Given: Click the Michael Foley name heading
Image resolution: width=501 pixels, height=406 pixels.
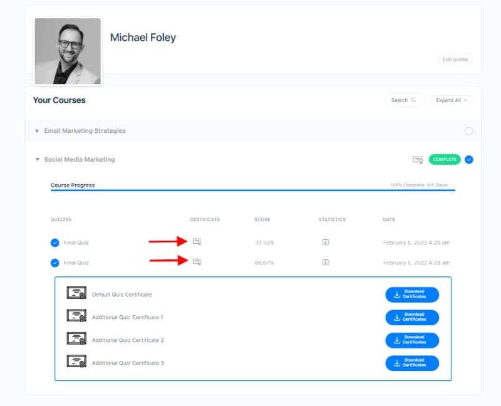Looking at the screenshot, I should [x=143, y=38].
